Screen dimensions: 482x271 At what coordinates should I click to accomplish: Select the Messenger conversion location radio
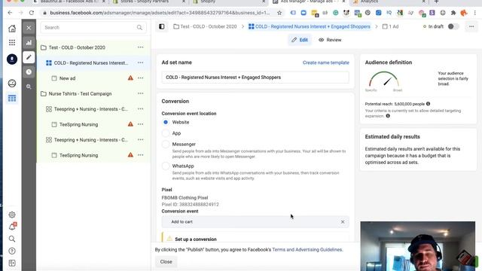pos(166,145)
